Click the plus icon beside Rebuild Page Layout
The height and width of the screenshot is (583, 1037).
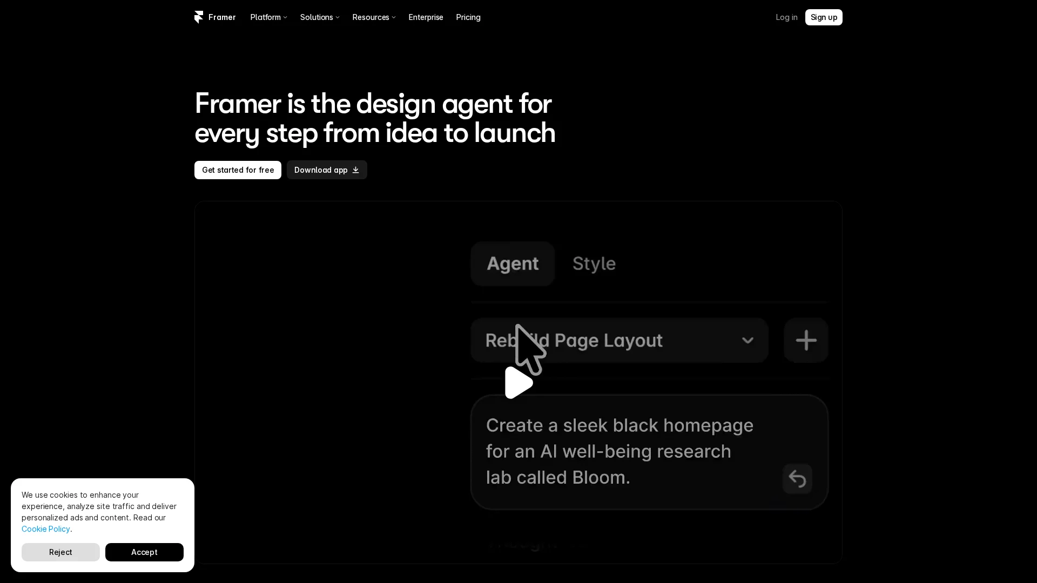click(806, 340)
